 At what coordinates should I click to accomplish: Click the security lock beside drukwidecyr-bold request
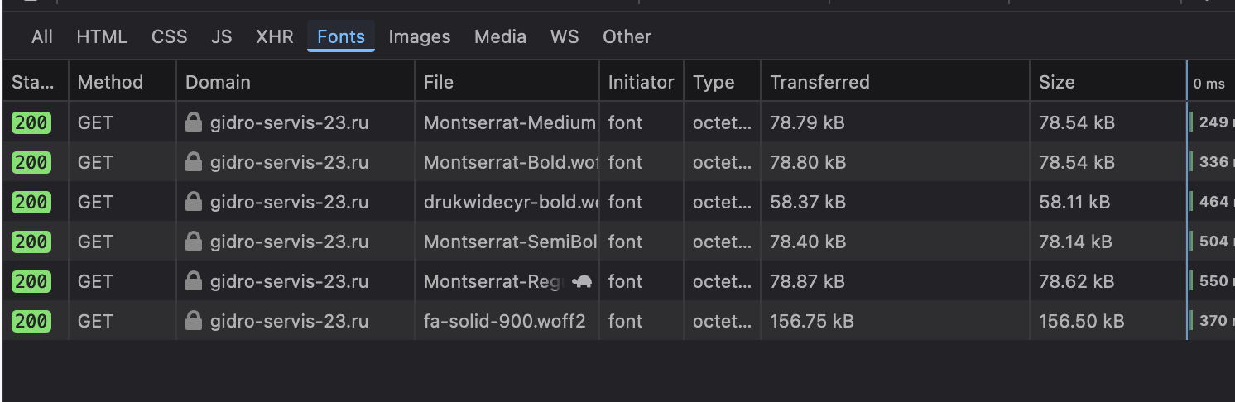click(x=194, y=202)
